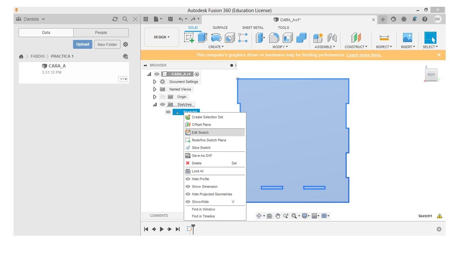Activate the Pan hand tool
456x256 pixels.
278,216
